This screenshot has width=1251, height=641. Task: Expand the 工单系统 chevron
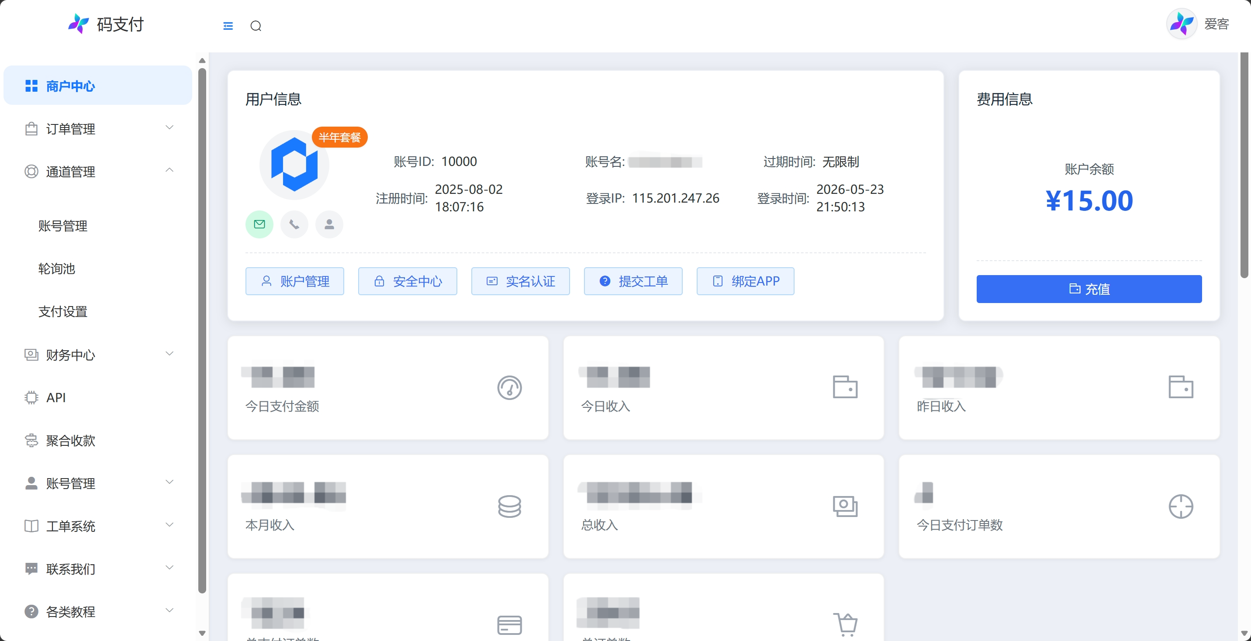[x=169, y=525]
